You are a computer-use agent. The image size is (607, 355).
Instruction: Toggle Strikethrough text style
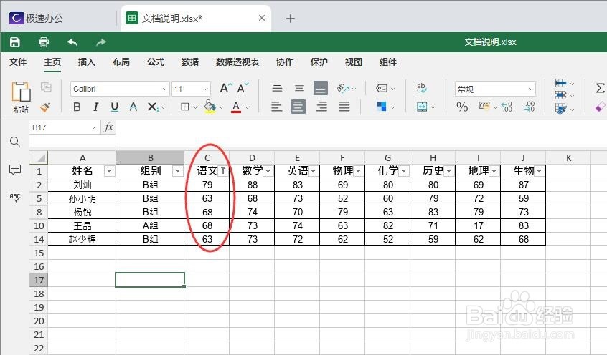[x=133, y=107]
